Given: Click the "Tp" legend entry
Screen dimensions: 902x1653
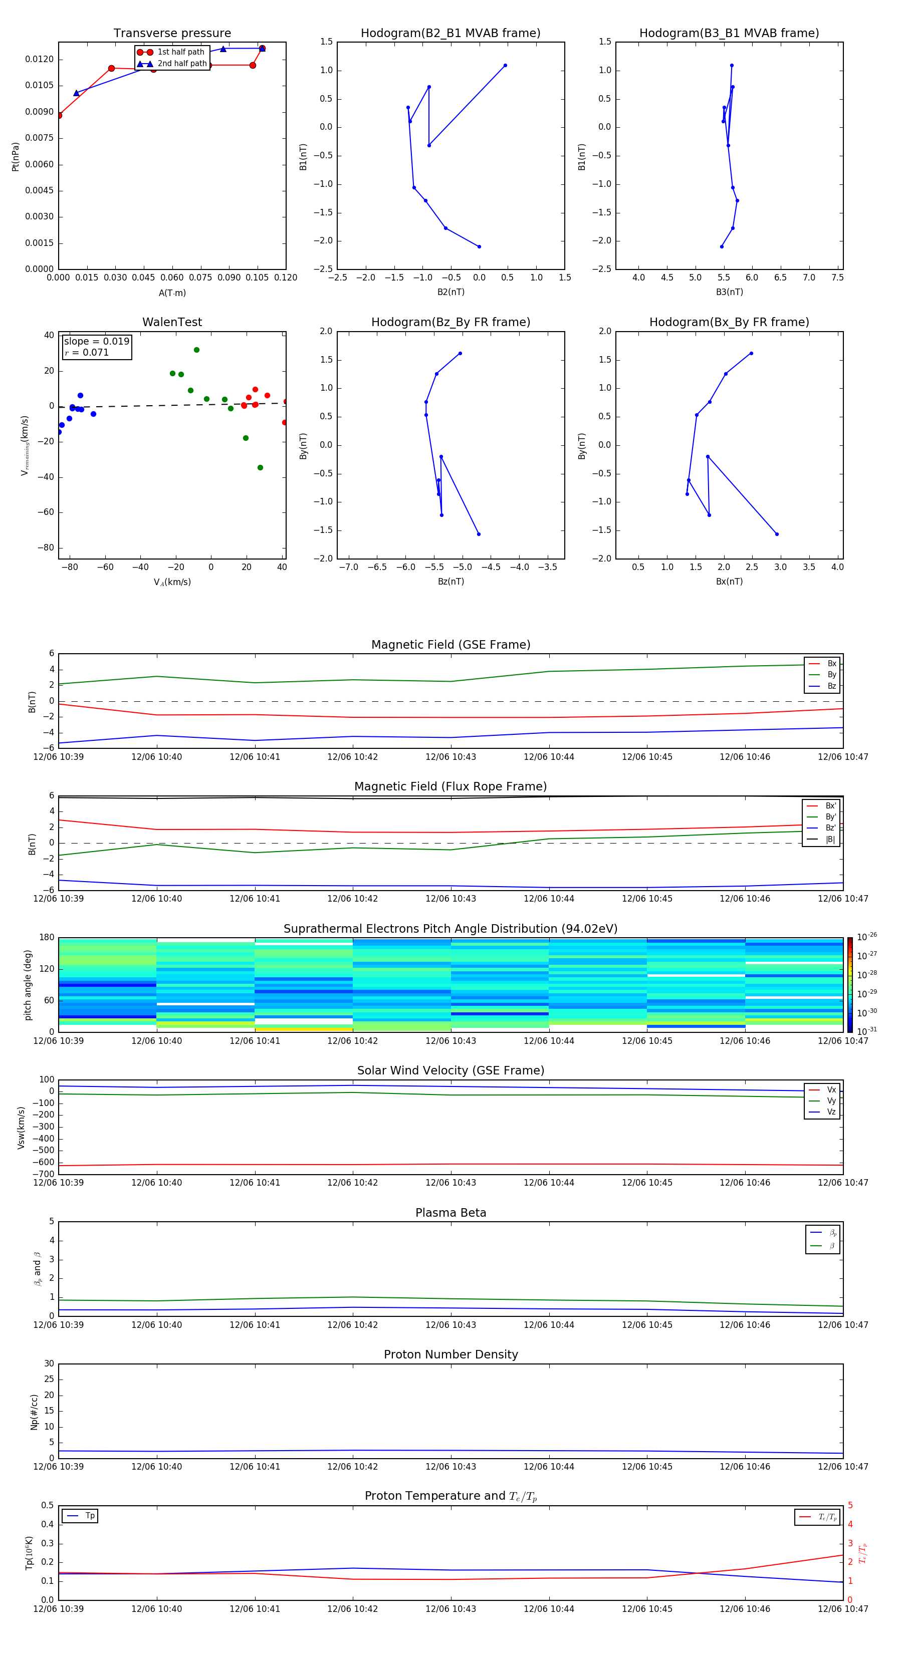Looking at the screenshot, I should pos(80,1516).
